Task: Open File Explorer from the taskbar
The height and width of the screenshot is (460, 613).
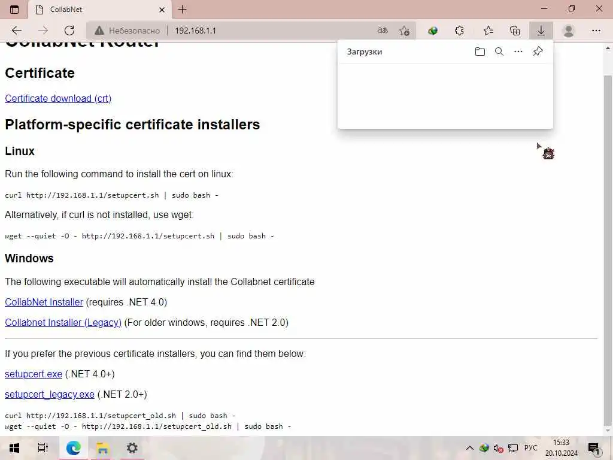Action: pos(102,448)
